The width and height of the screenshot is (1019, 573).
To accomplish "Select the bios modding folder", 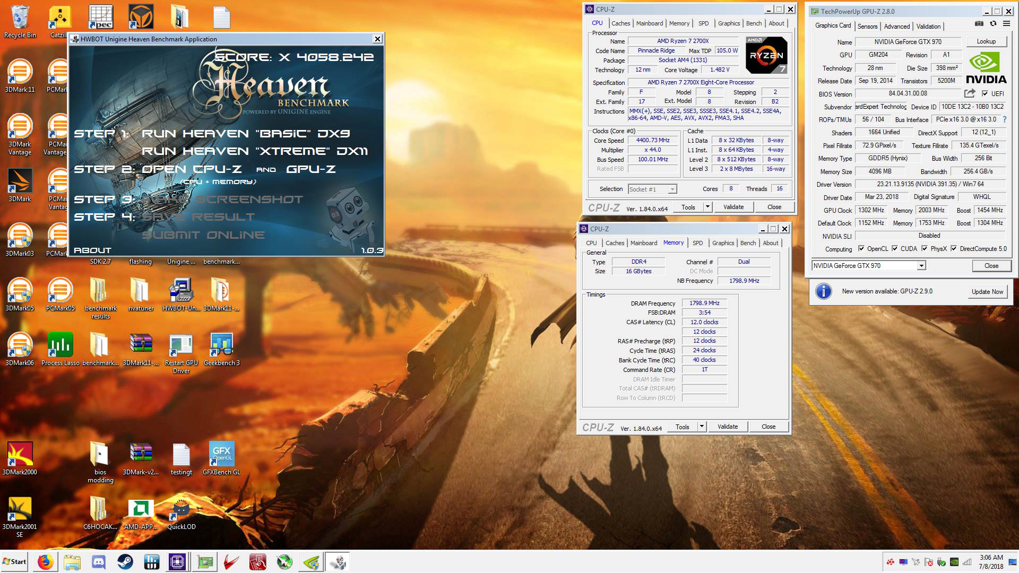I will [x=100, y=462].
